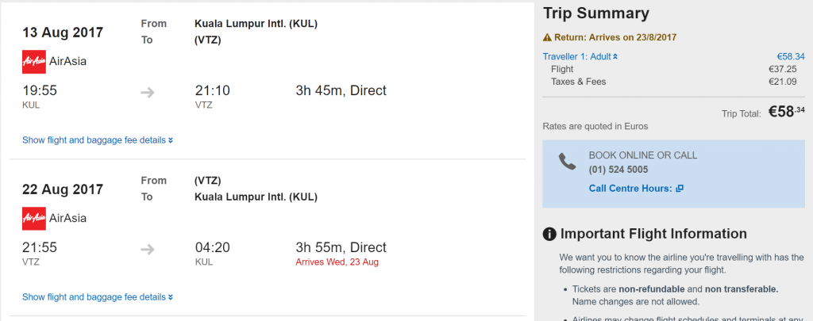Click the Trip Summary heading
This screenshot has height=321, width=813.
click(595, 13)
